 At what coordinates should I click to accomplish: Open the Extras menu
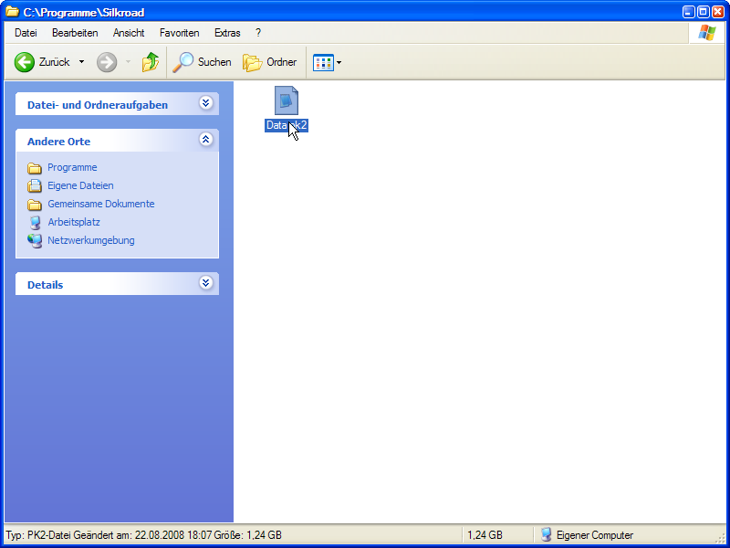coord(227,33)
